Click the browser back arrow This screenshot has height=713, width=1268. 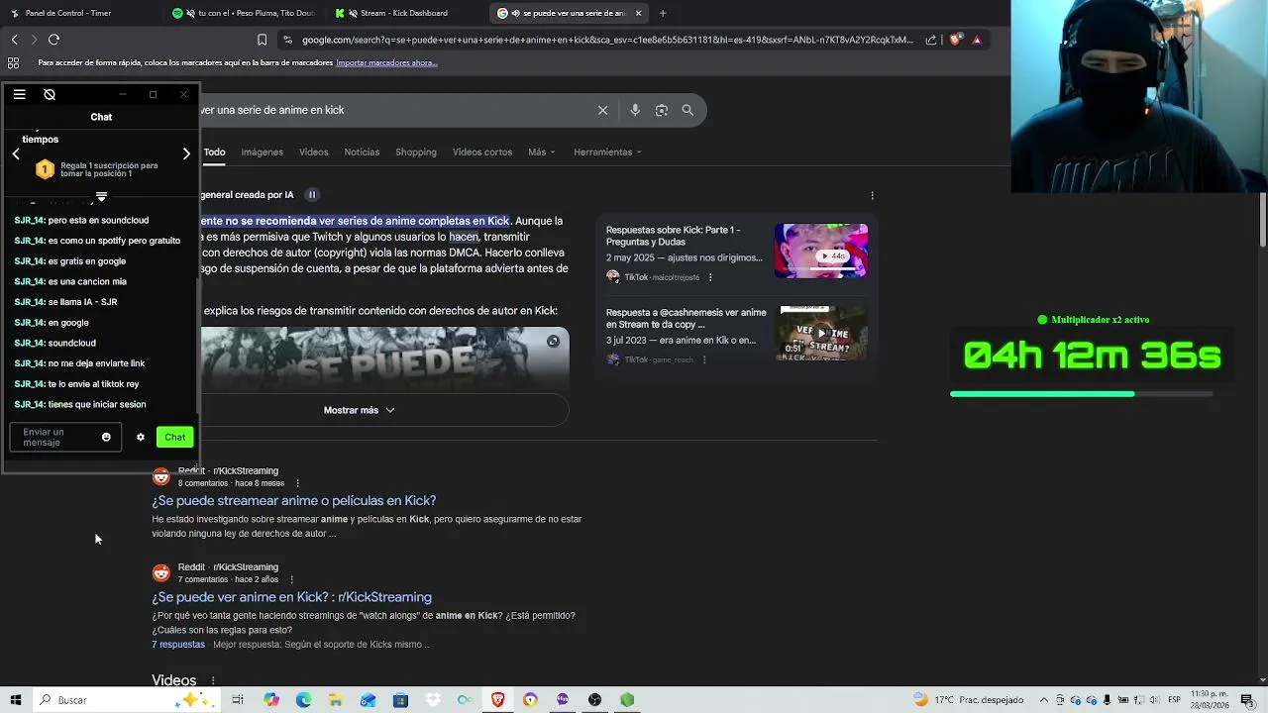[15, 40]
